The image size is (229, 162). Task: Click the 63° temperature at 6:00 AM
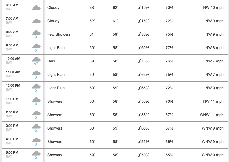(92, 8)
